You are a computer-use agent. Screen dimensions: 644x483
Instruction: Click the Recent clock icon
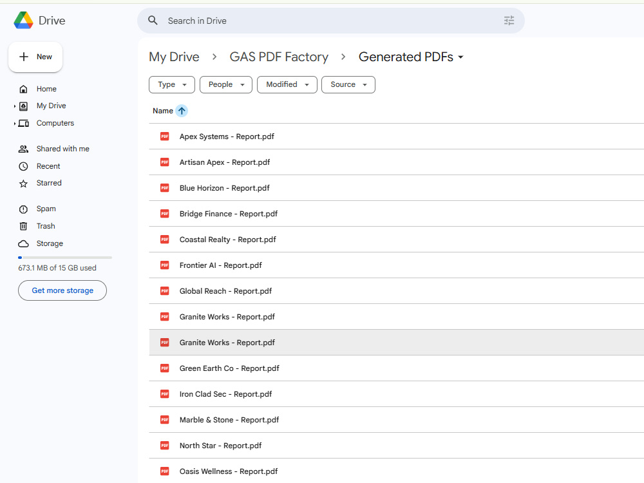tap(23, 166)
